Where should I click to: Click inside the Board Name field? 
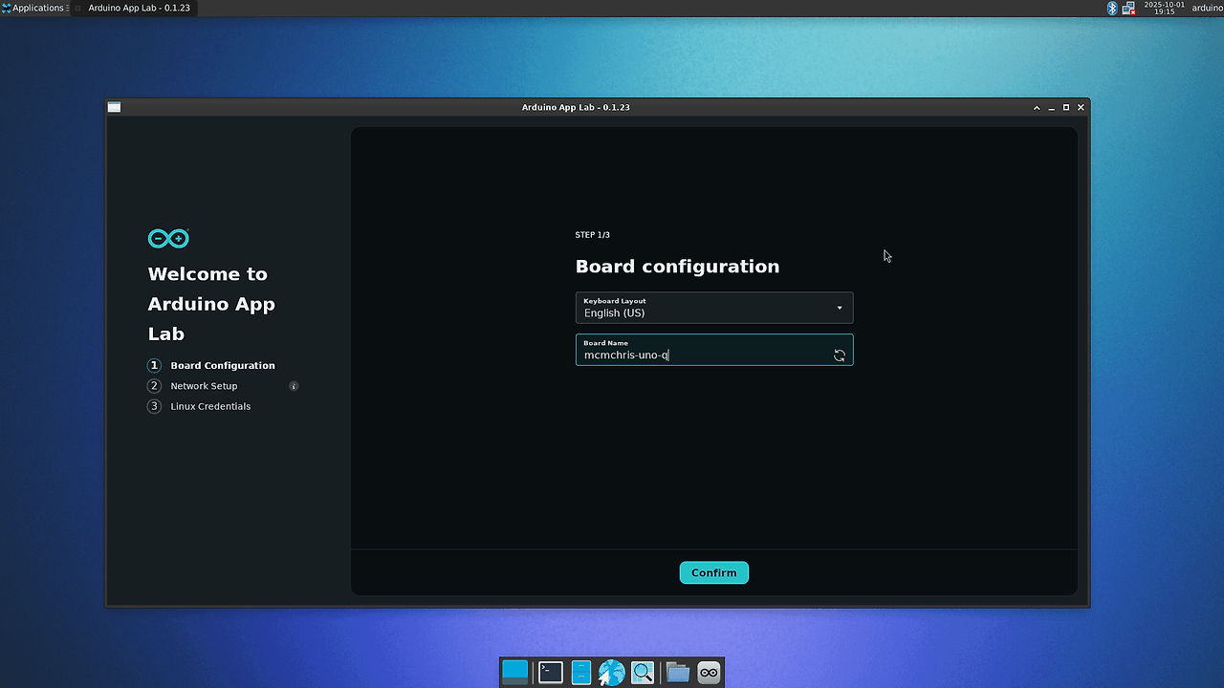[714, 350]
